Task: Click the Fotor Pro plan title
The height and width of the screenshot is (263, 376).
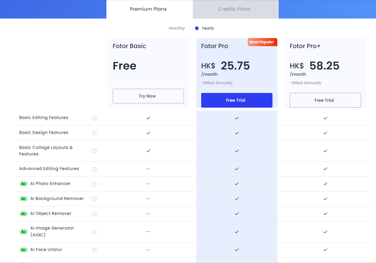Action: tap(215, 46)
